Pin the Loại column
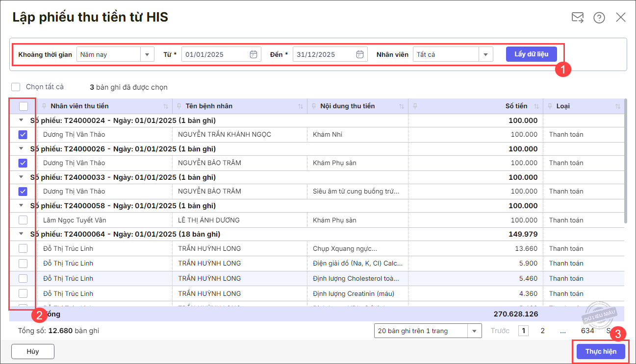The height and width of the screenshot is (364, 636). (x=550, y=106)
